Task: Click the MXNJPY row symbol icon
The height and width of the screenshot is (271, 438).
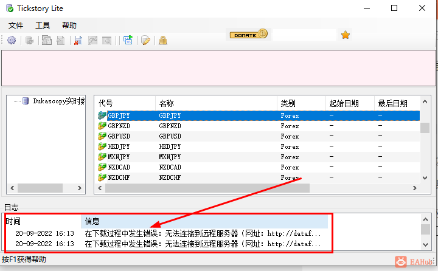Action: 102,157
